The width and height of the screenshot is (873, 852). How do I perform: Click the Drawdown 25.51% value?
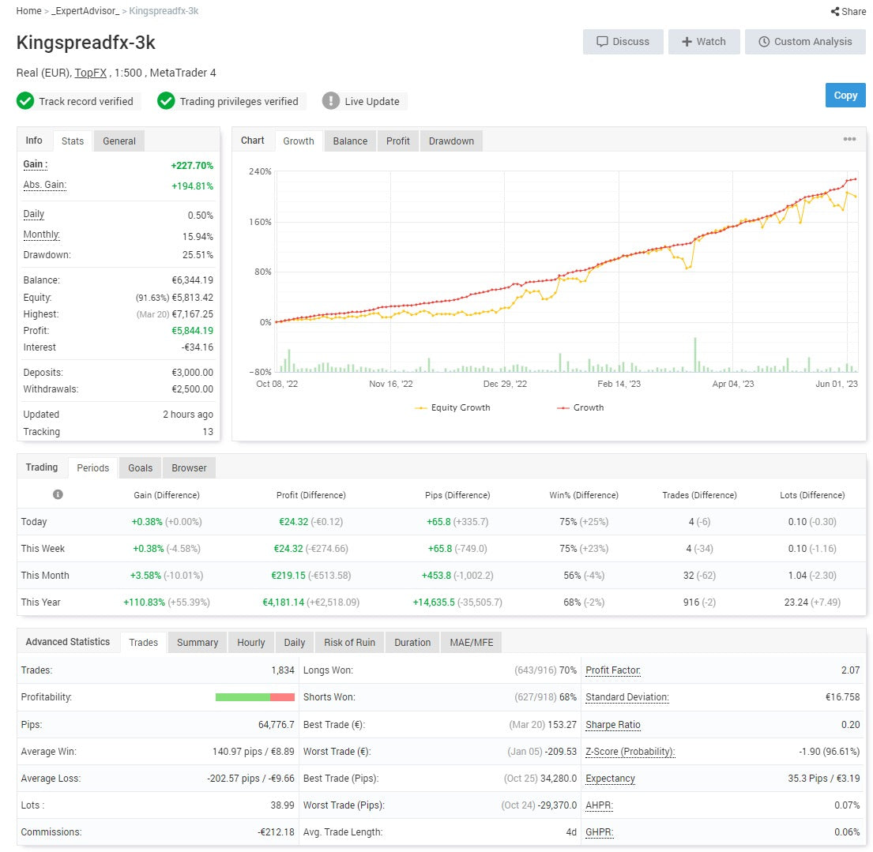[x=198, y=255]
